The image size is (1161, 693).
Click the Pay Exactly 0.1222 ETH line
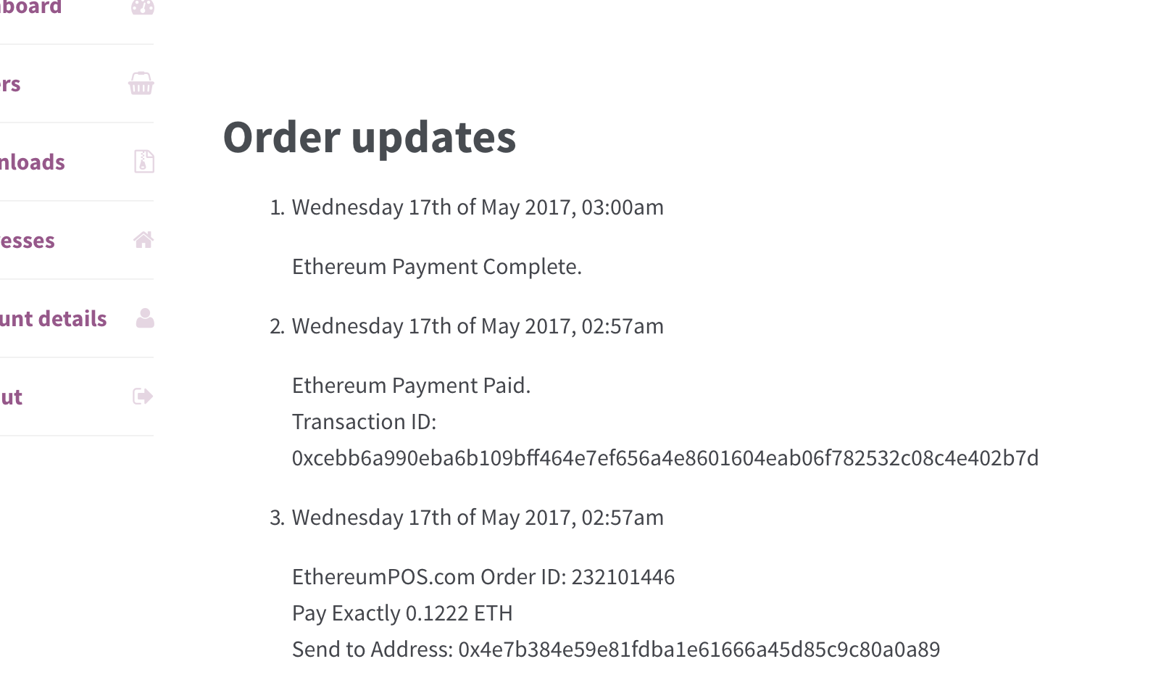coord(402,613)
